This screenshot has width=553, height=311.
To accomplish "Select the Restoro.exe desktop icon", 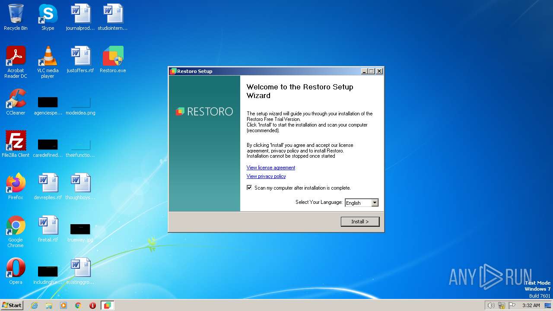I will point(113,60).
